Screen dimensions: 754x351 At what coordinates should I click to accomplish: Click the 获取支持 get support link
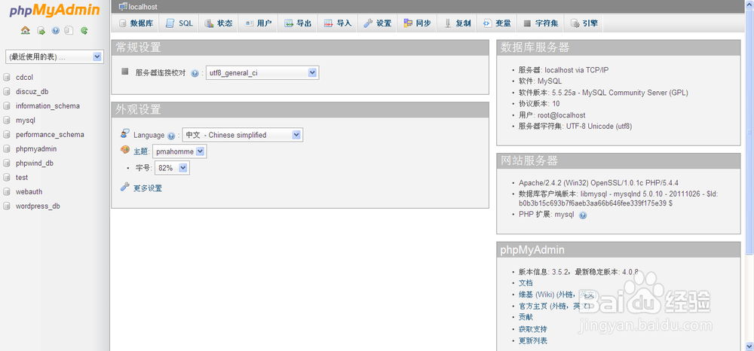[533, 329]
